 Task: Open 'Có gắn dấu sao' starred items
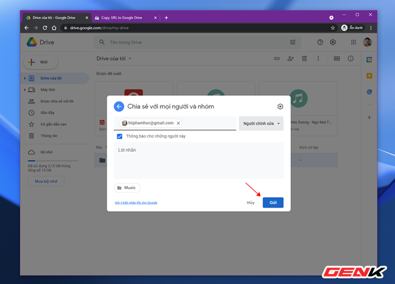[x=53, y=124]
